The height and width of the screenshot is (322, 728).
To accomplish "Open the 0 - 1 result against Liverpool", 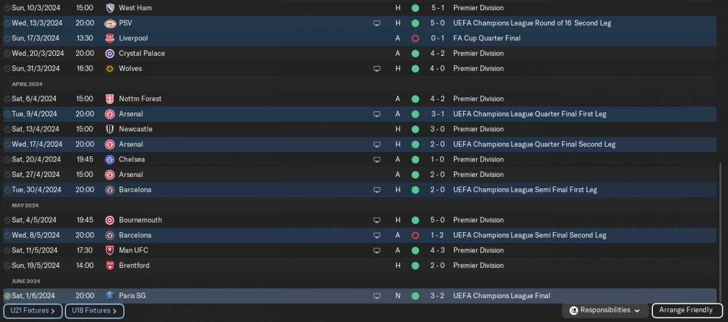I will pyautogui.click(x=438, y=38).
